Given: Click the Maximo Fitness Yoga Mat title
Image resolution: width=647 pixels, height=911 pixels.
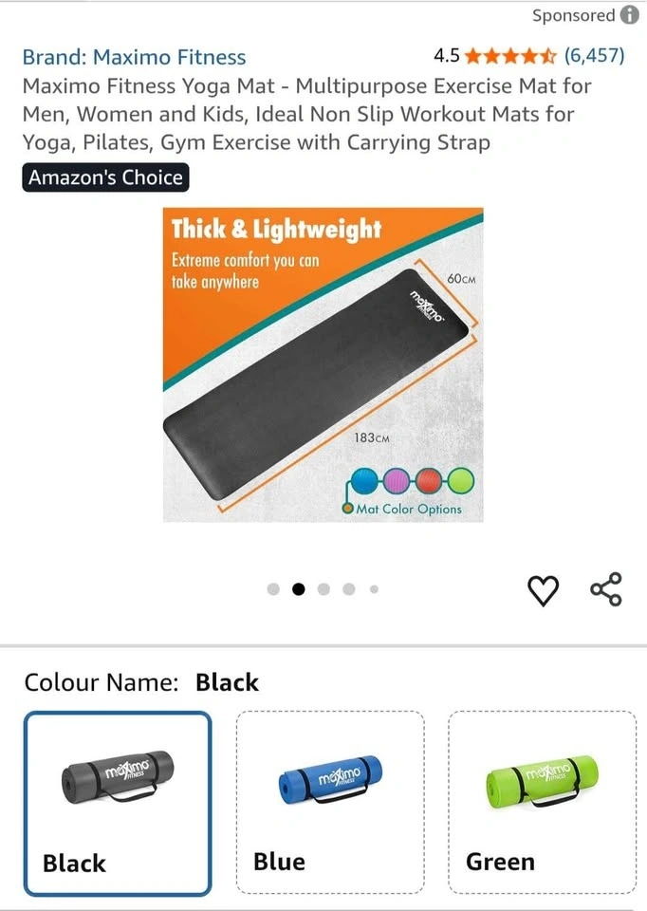Looking at the screenshot, I should tap(306, 114).
